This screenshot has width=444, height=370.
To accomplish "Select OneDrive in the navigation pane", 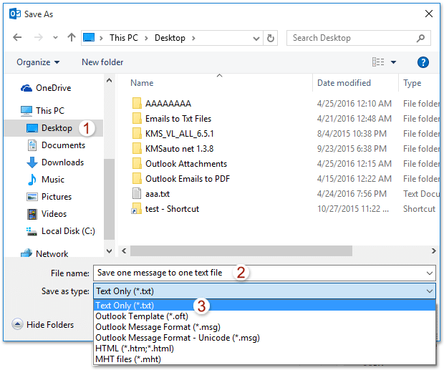I will (52, 88).
